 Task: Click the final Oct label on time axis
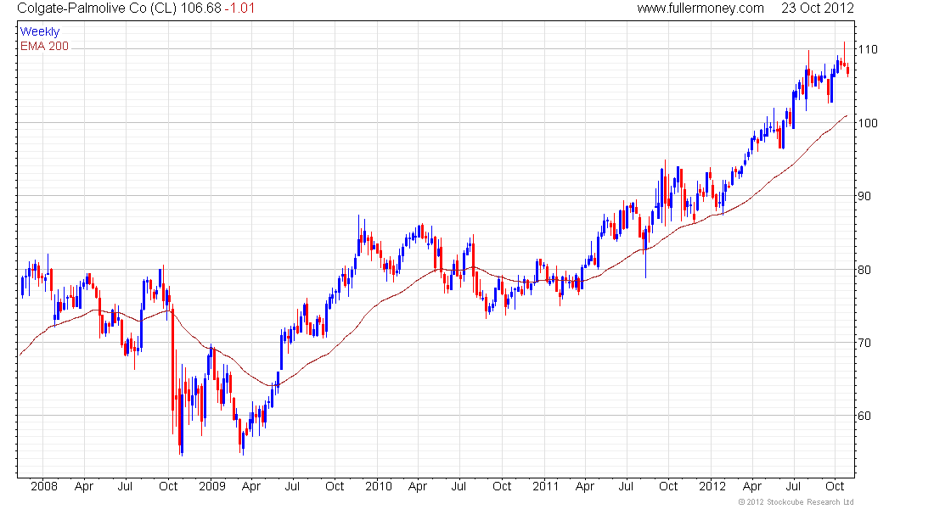click(x=836, y=486)
